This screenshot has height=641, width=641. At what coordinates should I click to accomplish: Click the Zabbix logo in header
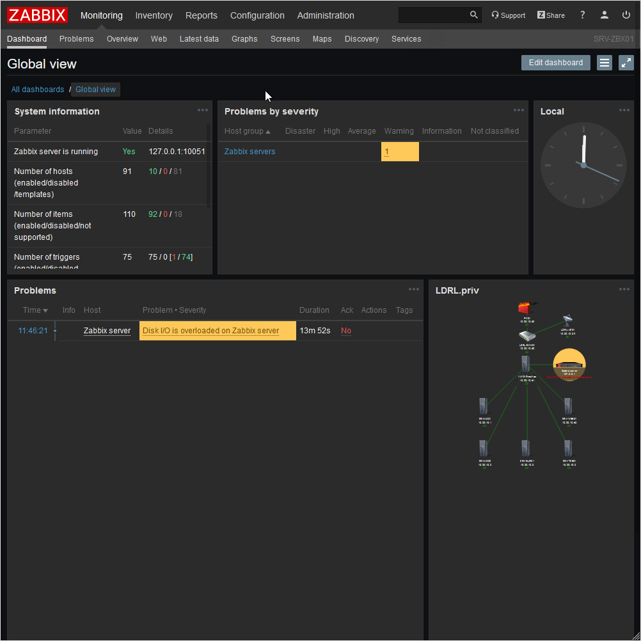point(37,15)
